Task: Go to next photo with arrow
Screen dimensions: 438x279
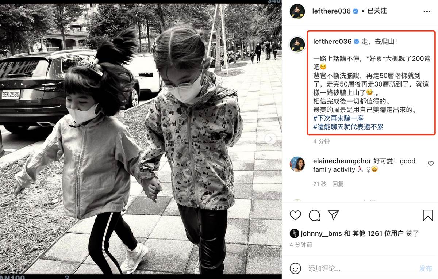Action: [270, 139]
